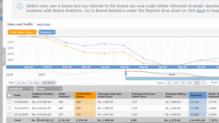Check the row for 01/10/2019

(x=9, y=108)
